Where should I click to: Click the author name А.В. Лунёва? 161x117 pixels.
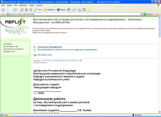(84, 110)
